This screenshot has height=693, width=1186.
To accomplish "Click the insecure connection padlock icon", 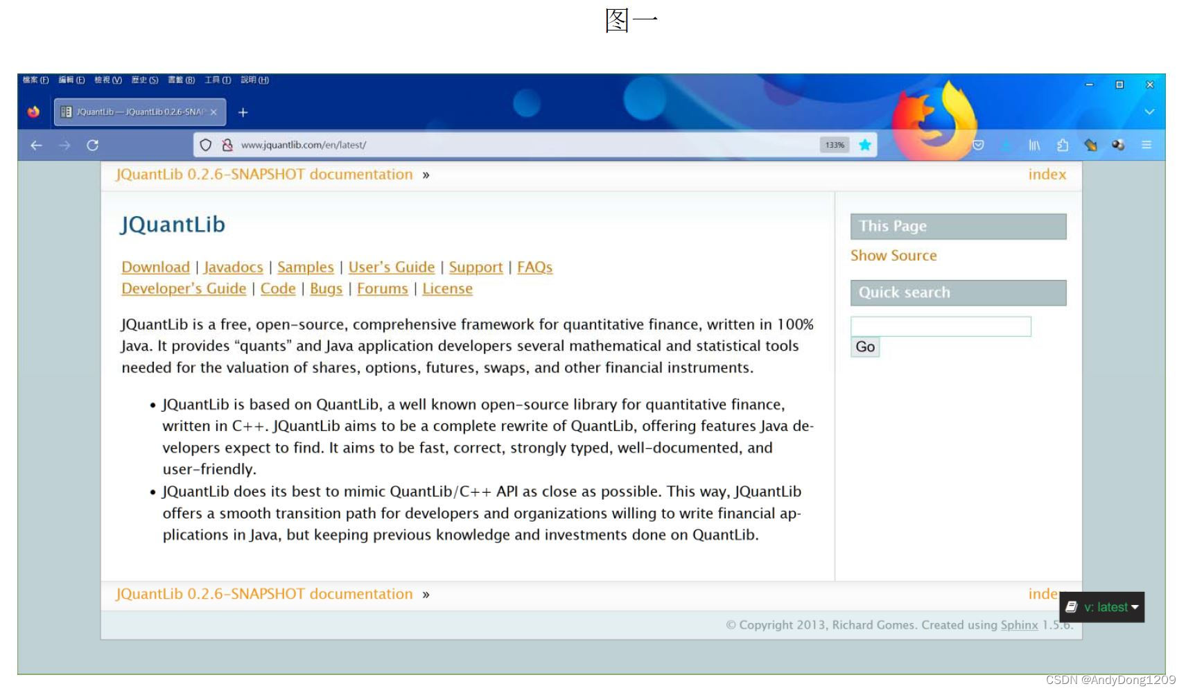I will (227, 145).
